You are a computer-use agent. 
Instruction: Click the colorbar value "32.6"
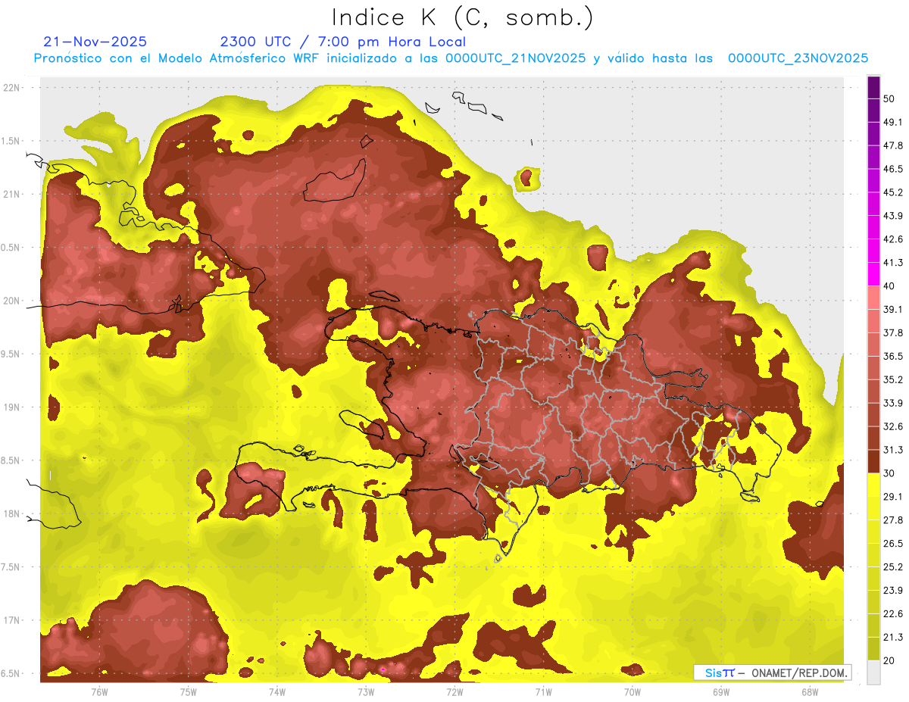pos(893,426)
